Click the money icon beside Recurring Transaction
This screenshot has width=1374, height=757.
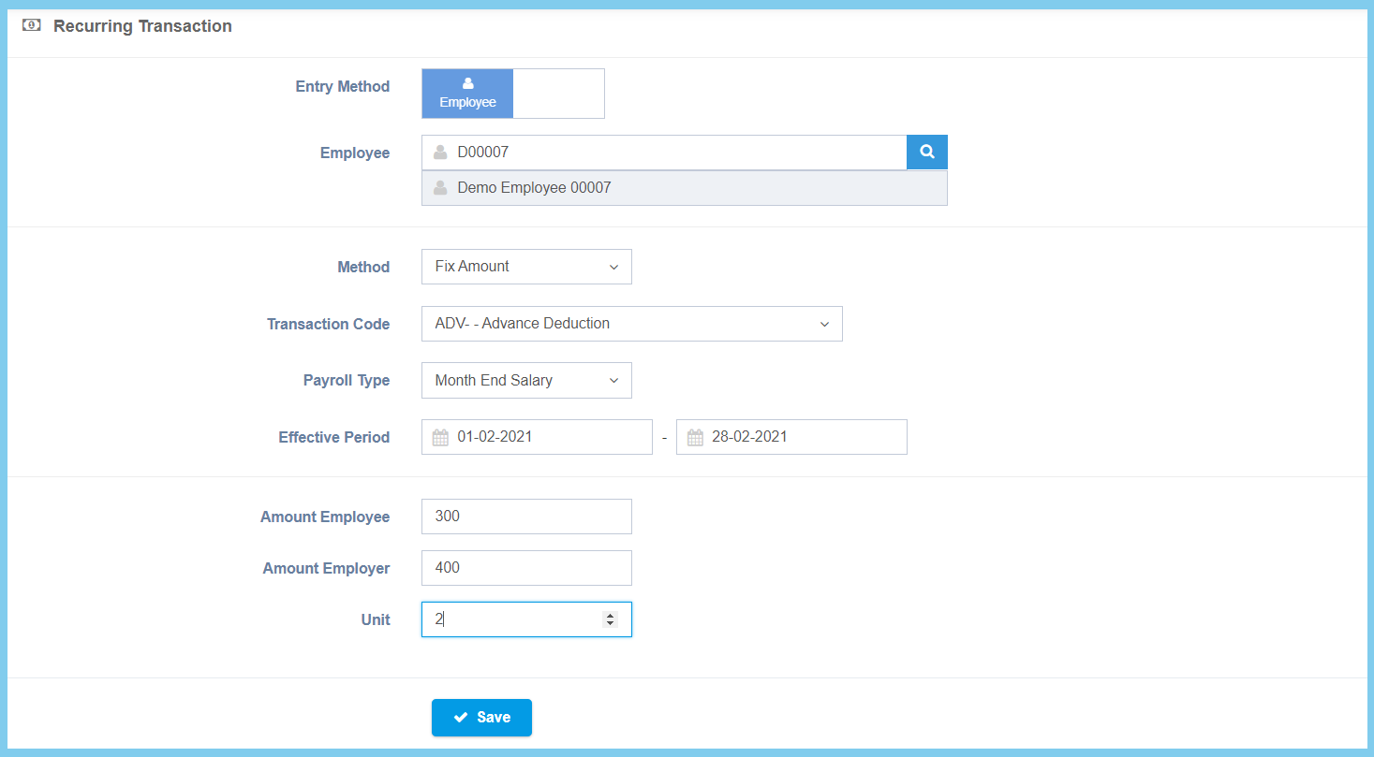[x=31, y=26]
